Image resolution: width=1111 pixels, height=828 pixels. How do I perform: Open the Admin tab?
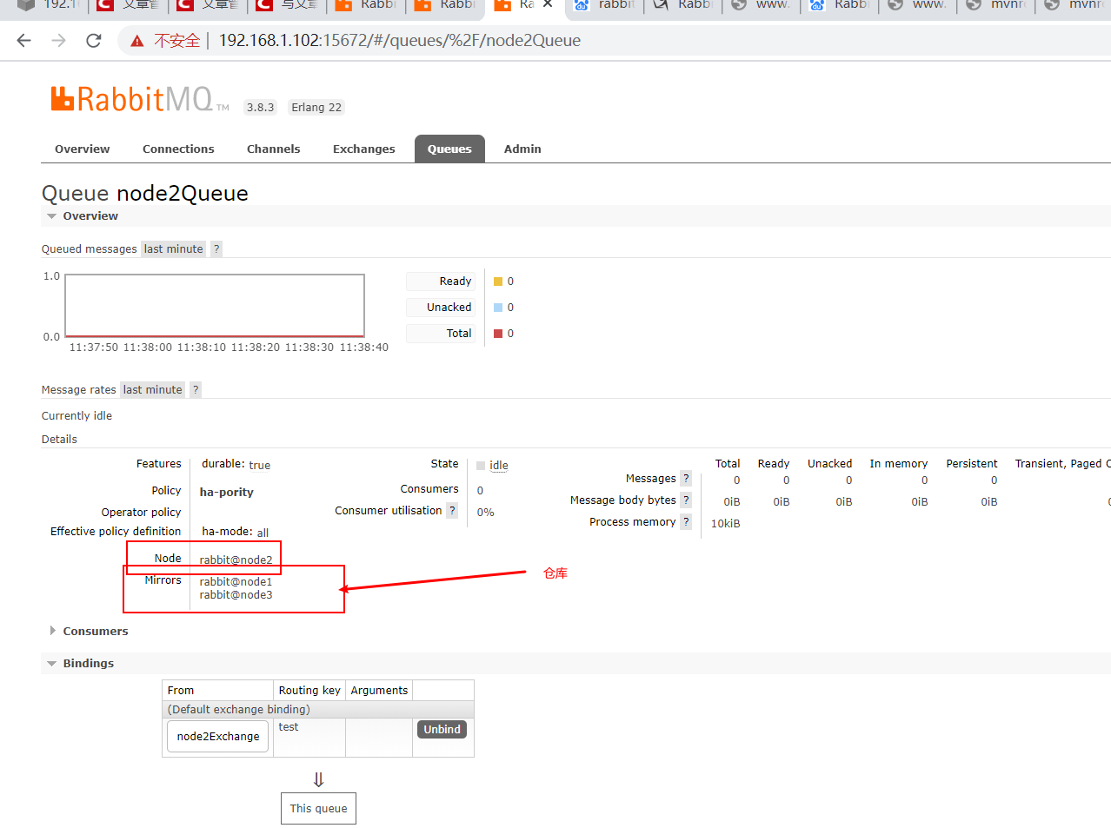pyautogui.click(x=522, y=149)
